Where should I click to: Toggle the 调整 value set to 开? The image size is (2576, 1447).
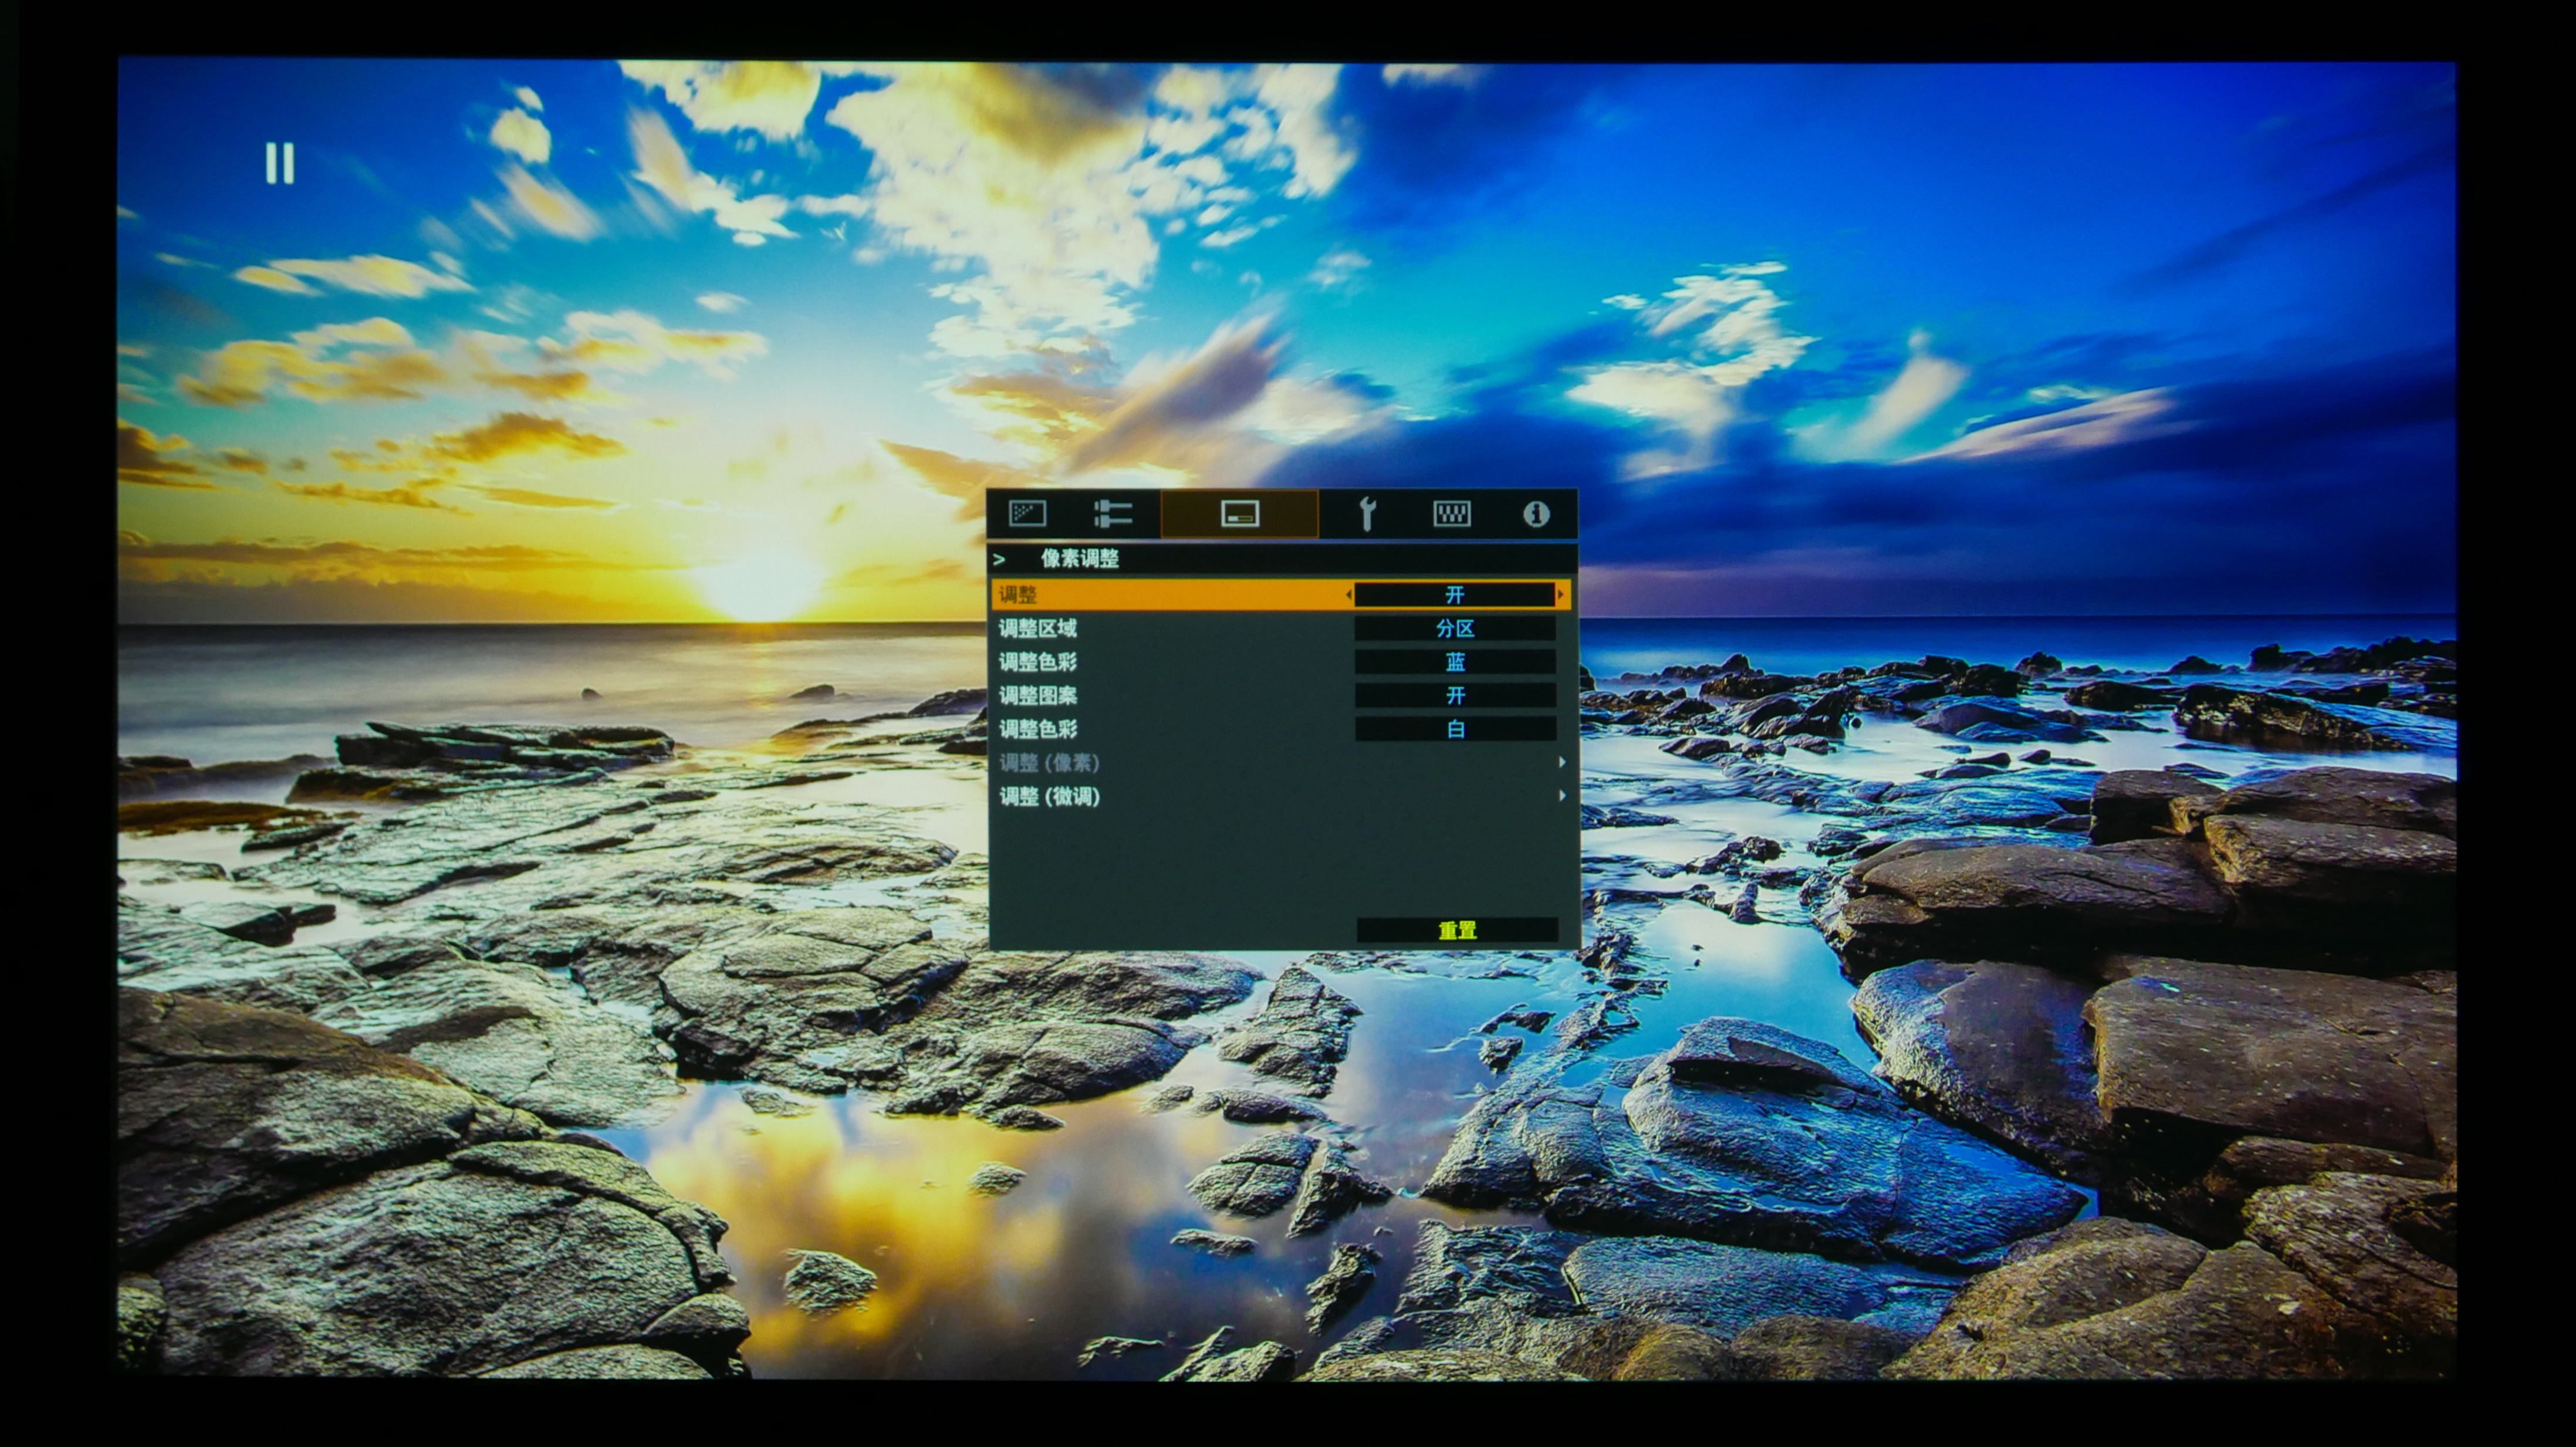(1455, 595)
